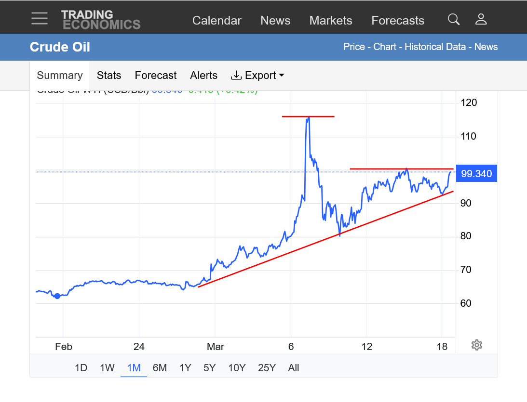Expand the Export dropdown

tap(257, 76)
